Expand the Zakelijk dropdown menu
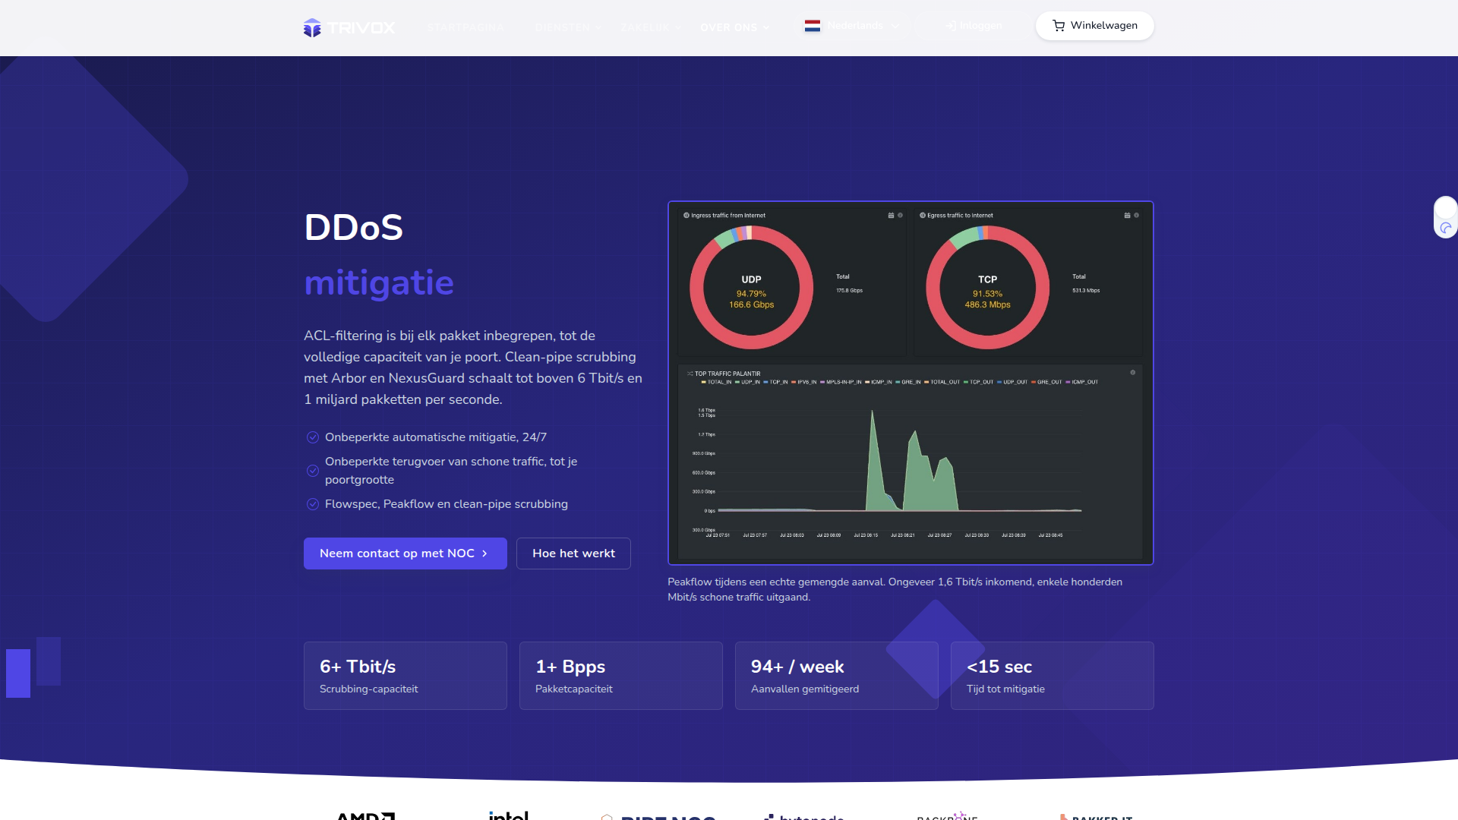This screenshot has width=1458, height=820. coord(650,27)
